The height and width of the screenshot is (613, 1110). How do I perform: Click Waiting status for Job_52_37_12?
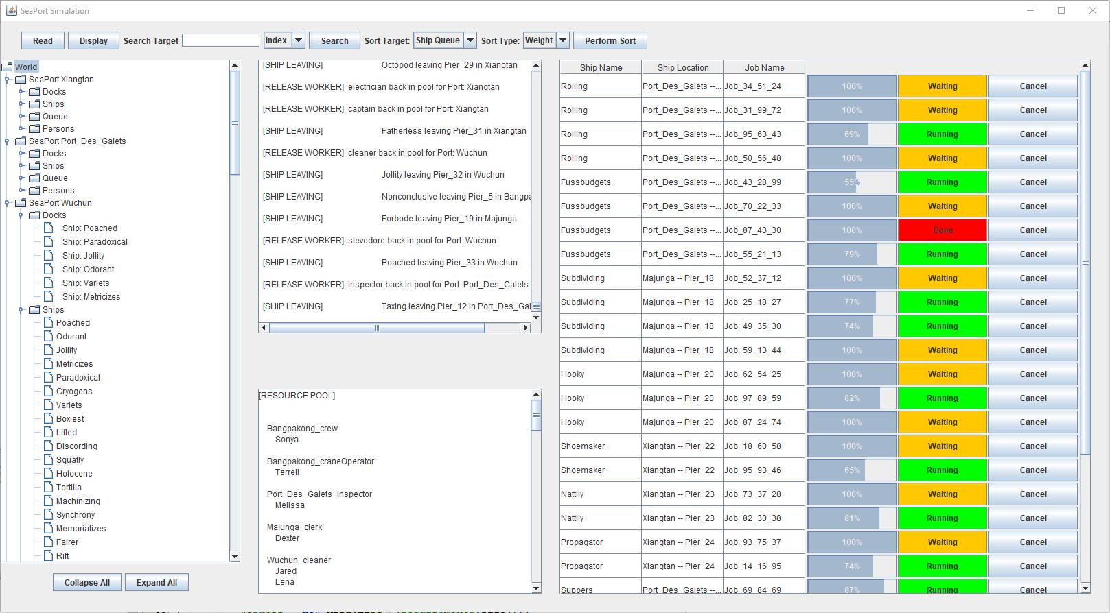[943, 278]
